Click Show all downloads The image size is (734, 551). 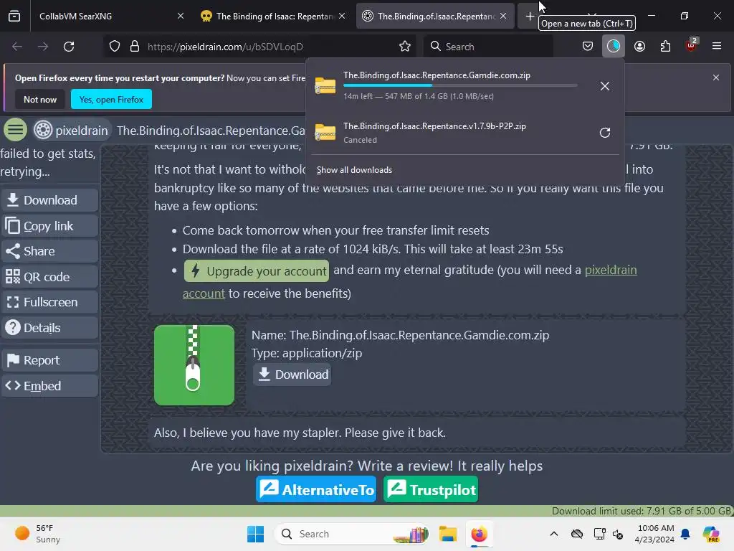click(354, 170)
